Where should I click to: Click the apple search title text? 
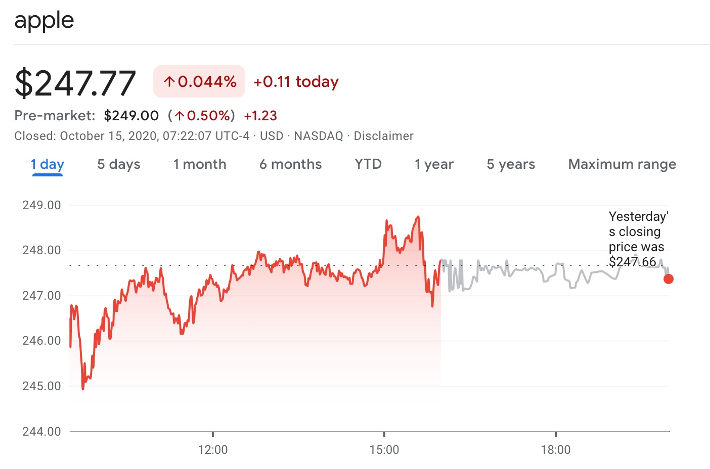(44, 21)
